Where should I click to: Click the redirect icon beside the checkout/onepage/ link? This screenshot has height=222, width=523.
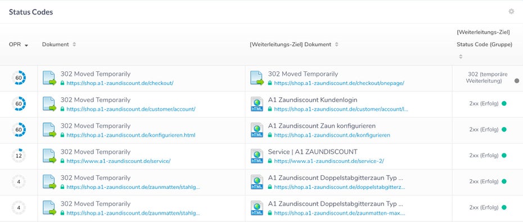point(257,78)
